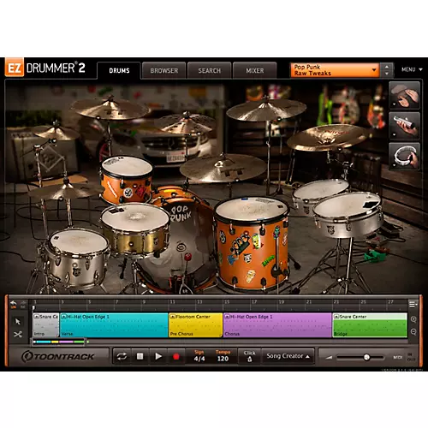Switch to the BROWSER tab

click(x=164, y=70)
